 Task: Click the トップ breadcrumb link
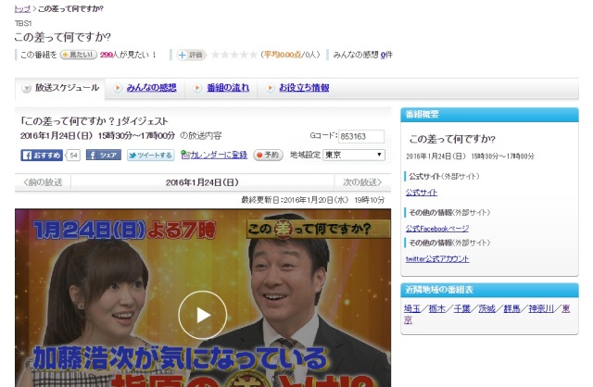coord(21,8)
